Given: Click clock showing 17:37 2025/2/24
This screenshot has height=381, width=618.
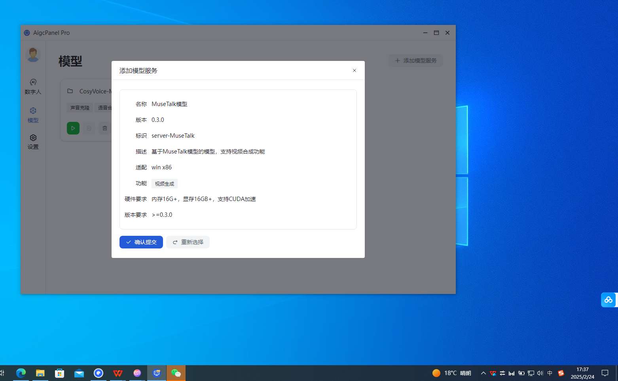Looking at the screenshot, I should point(582,373).
